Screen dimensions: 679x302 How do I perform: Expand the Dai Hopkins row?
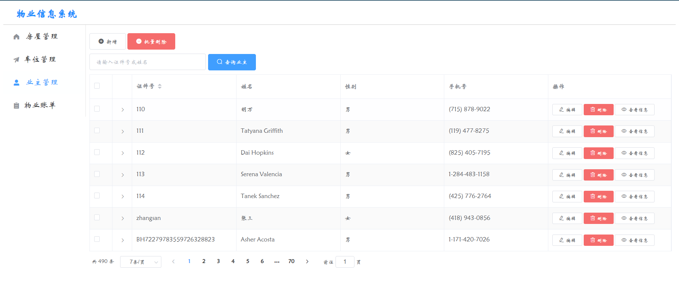(123, 153)
